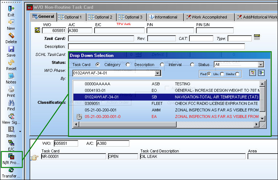The image size is (278, 180).
Task: Click the Description input field
Action: [157, 46]
